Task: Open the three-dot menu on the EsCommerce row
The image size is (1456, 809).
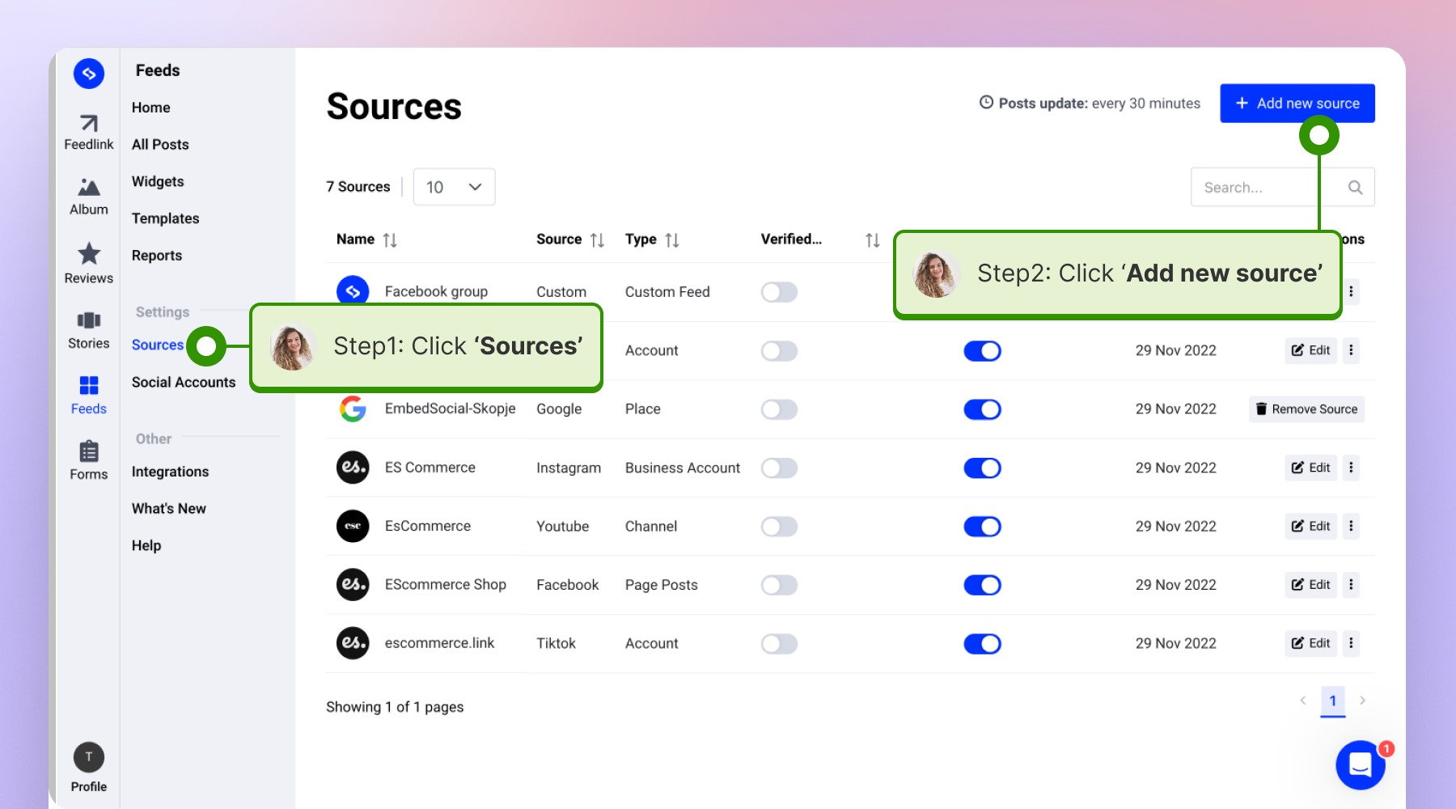Action: point(1350,526)
